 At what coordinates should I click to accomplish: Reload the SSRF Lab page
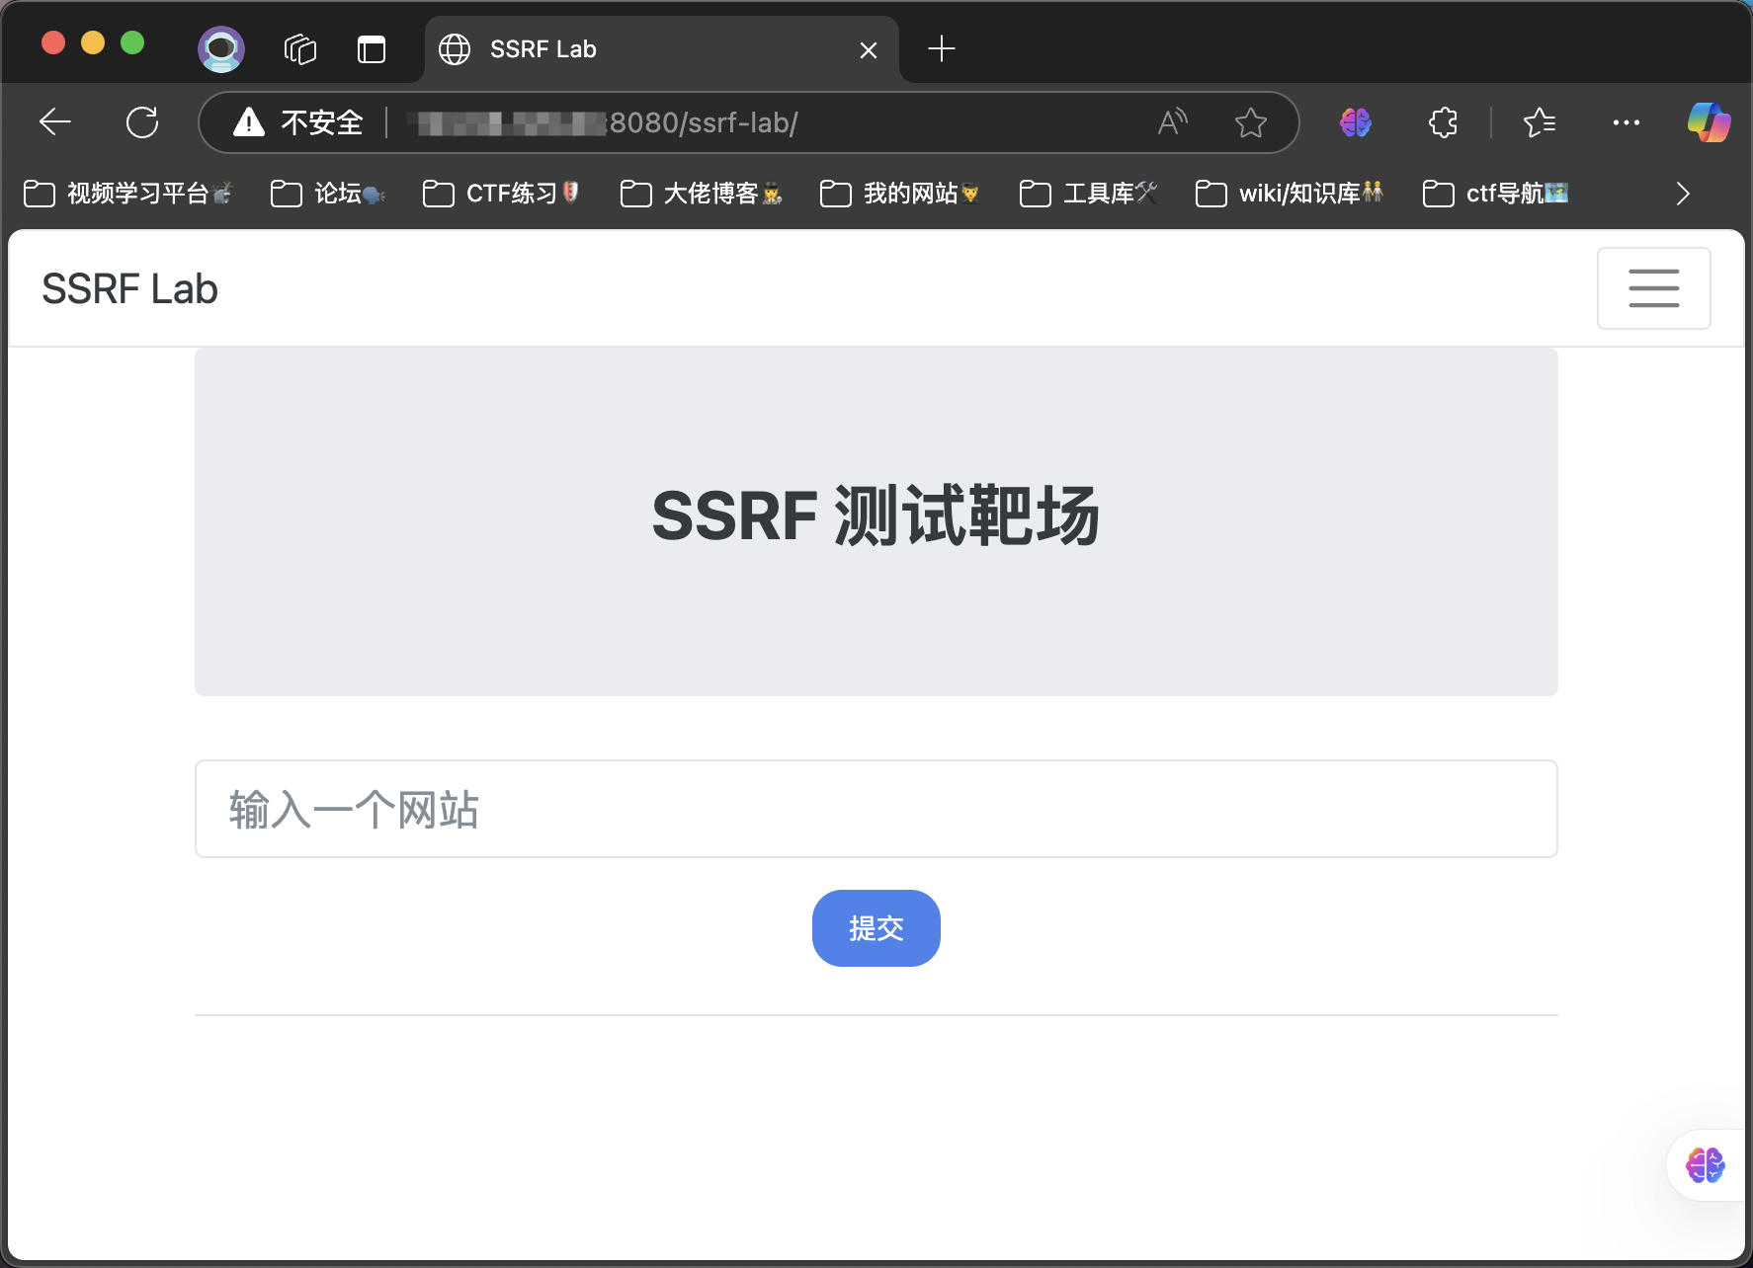(142, 122)
